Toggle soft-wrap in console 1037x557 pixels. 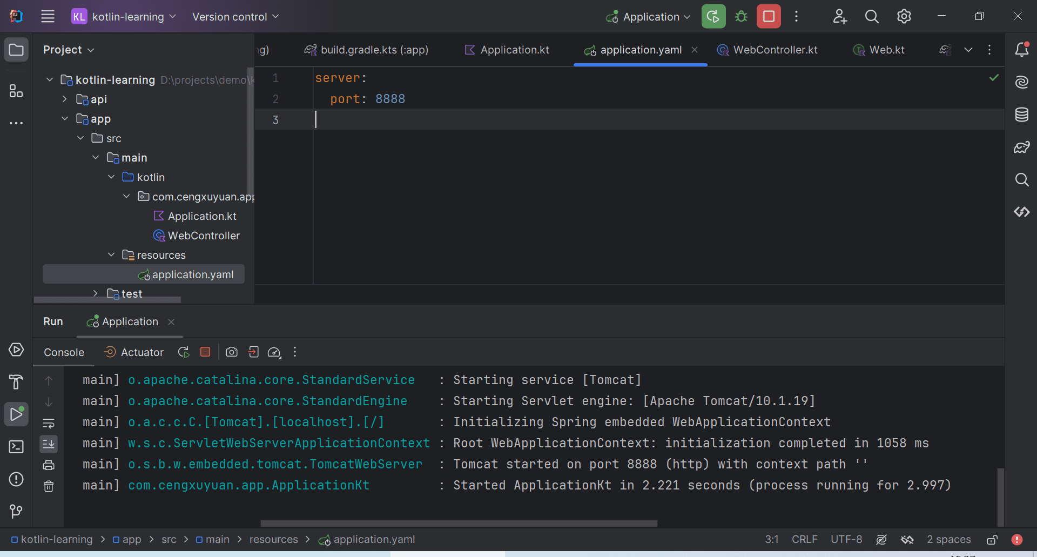49,423
